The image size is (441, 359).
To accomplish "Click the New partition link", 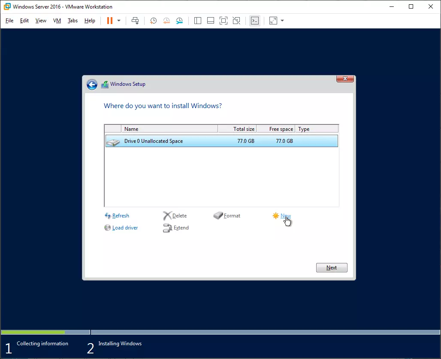I will coord(286,216).
